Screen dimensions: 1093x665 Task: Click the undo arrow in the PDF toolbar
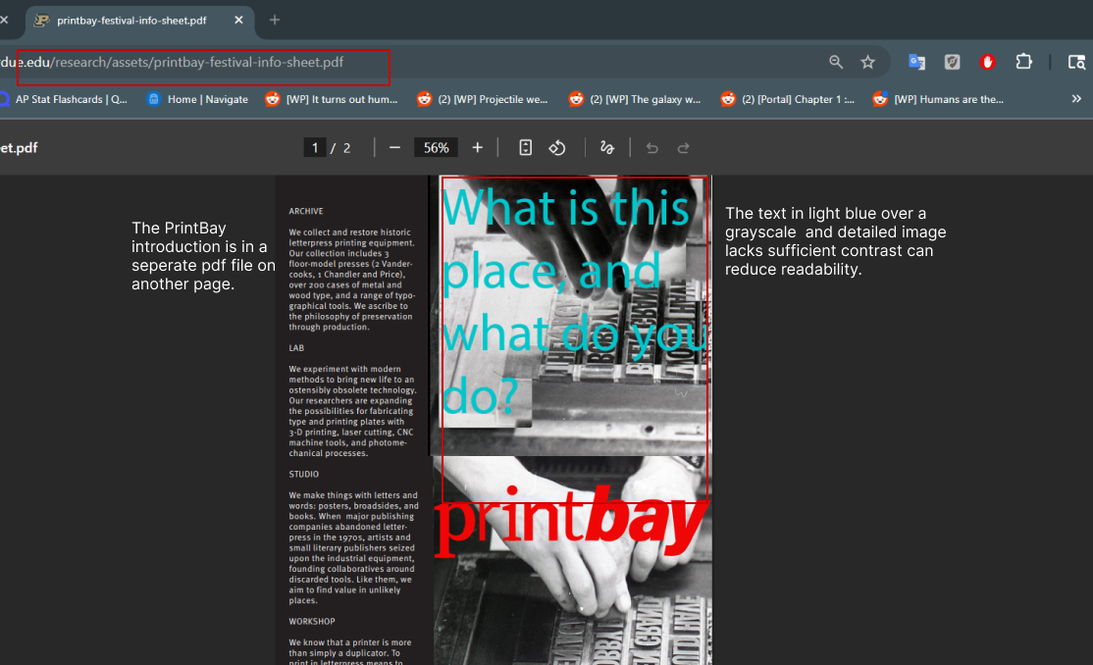click(651, 147)
